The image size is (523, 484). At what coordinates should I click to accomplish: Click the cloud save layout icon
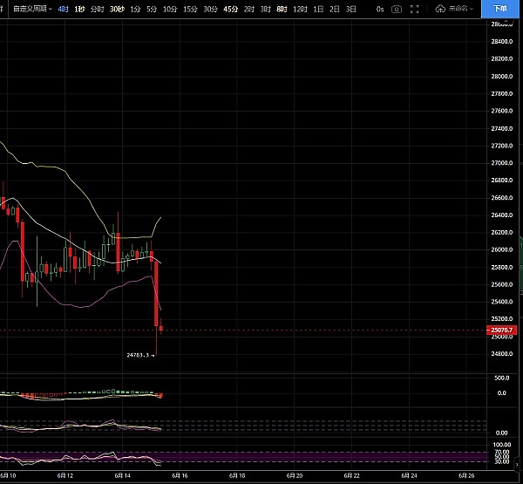click(440, 9)
